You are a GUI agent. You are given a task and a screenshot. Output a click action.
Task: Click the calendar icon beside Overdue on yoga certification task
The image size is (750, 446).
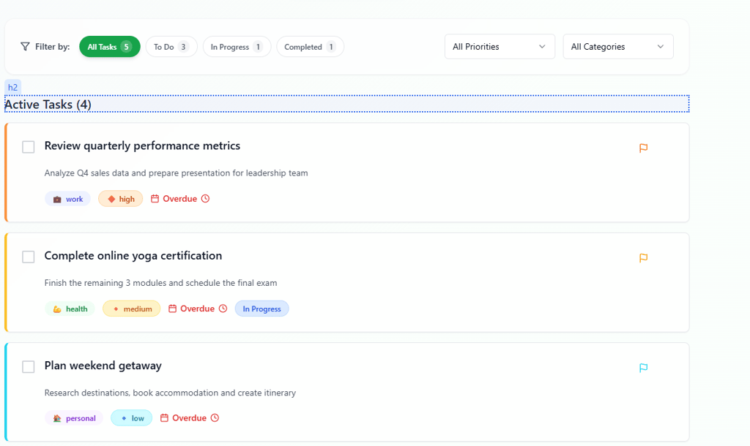172,309
